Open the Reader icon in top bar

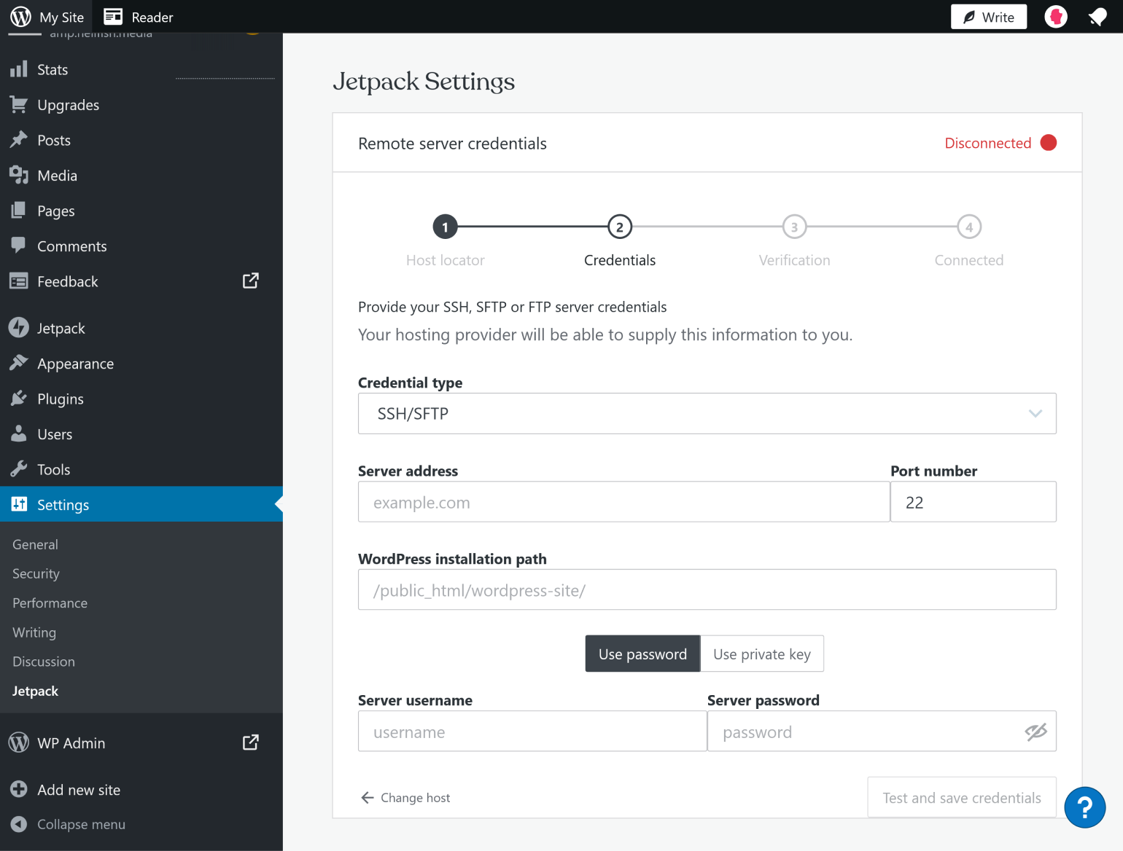(113, 17)
